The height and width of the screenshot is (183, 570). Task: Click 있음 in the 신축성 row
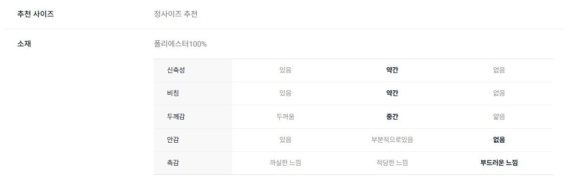click(285, 70)
